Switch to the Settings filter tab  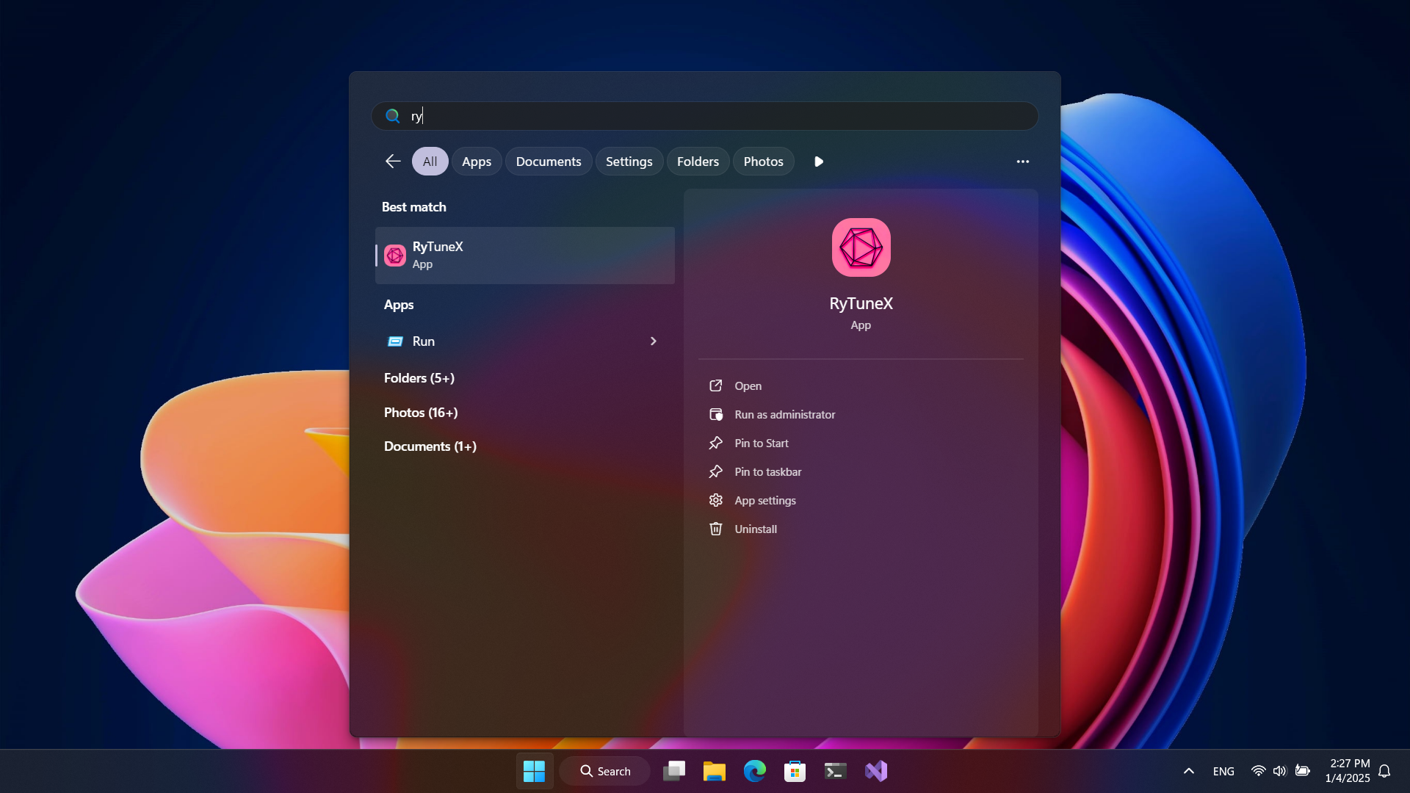629,162
